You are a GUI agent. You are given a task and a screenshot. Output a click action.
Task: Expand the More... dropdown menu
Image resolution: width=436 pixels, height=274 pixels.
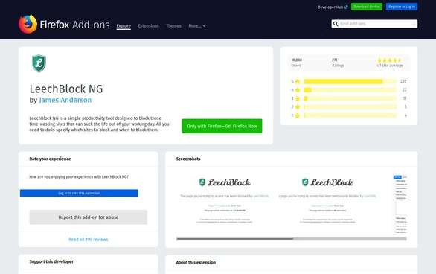click(x=197, y=25)
